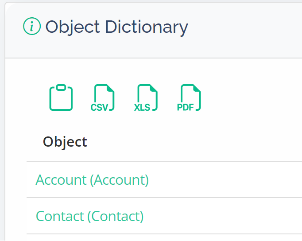Viewport: 302px width, 241px height.
Task: Show help via the circled i icon
Action: (32, 26)
